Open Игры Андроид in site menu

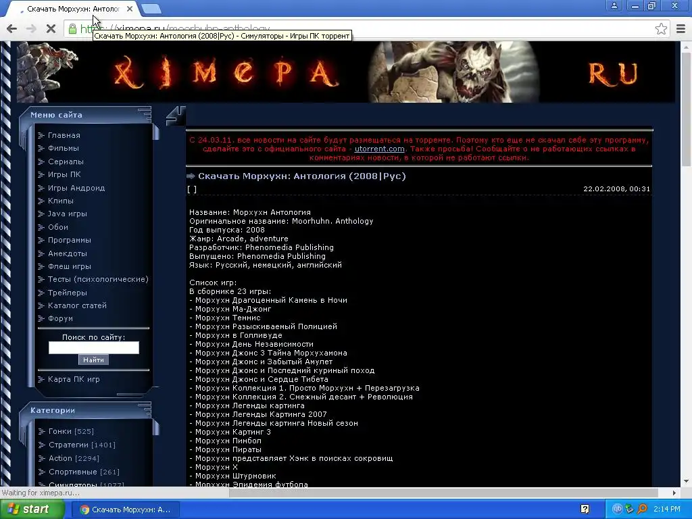76,188
